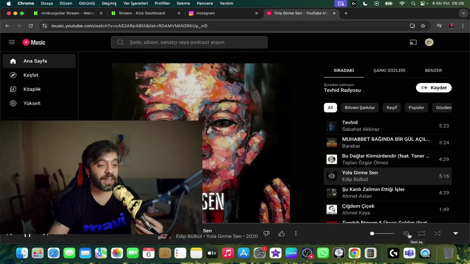470x264 pixels.
Task: Click the install app icon in the address bar
Action: (412, 26)
